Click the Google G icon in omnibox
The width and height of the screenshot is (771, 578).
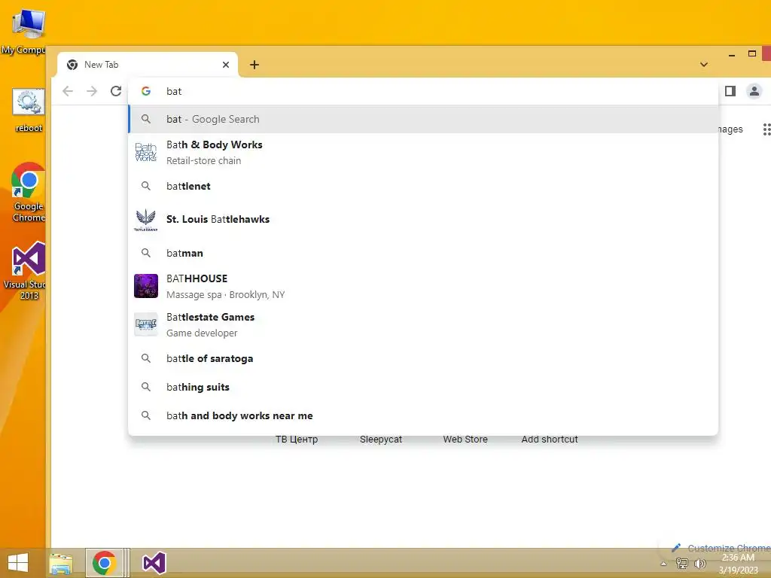(146, 91)
